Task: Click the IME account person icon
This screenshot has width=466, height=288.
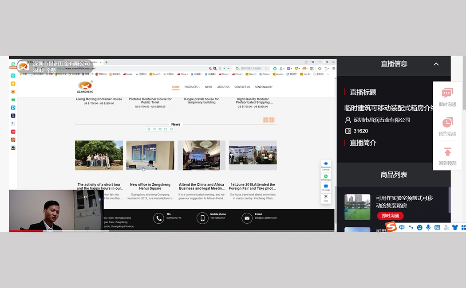Action: [x=446, y=227]
